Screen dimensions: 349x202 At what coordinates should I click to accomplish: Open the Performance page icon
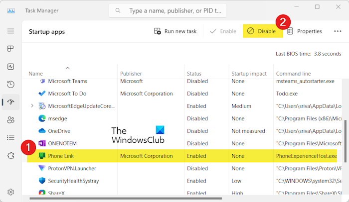click(10, 66)
